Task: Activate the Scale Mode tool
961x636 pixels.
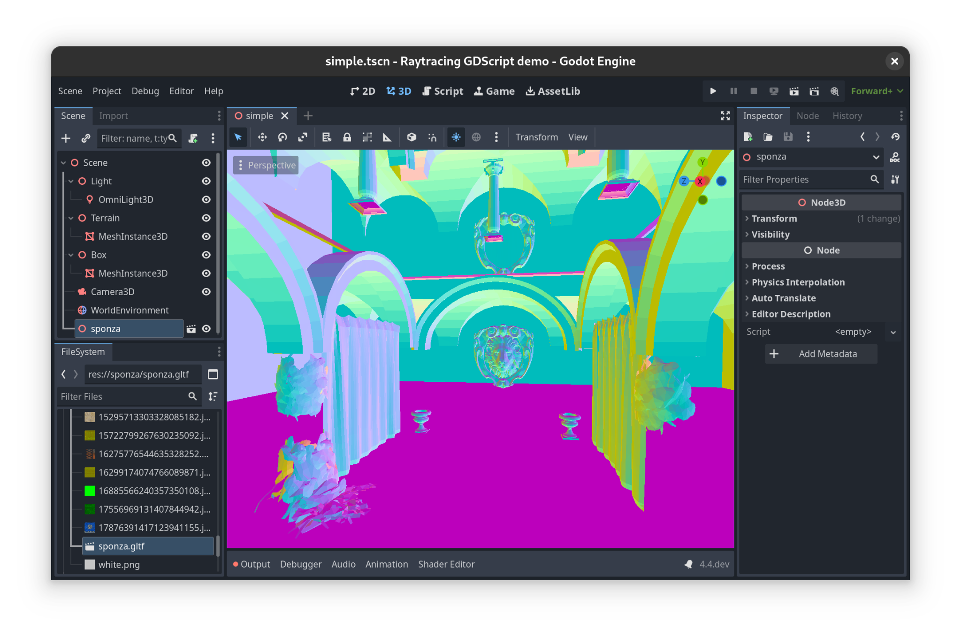Action: point(303,137)
